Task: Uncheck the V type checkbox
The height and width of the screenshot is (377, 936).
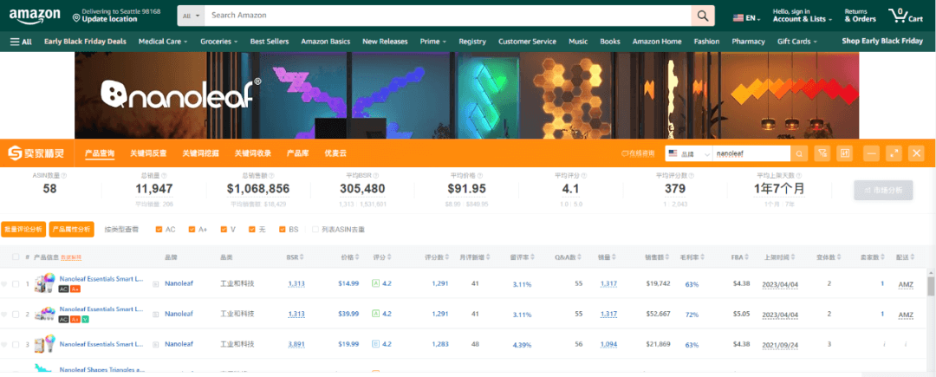Action: [x=224, y=229]
